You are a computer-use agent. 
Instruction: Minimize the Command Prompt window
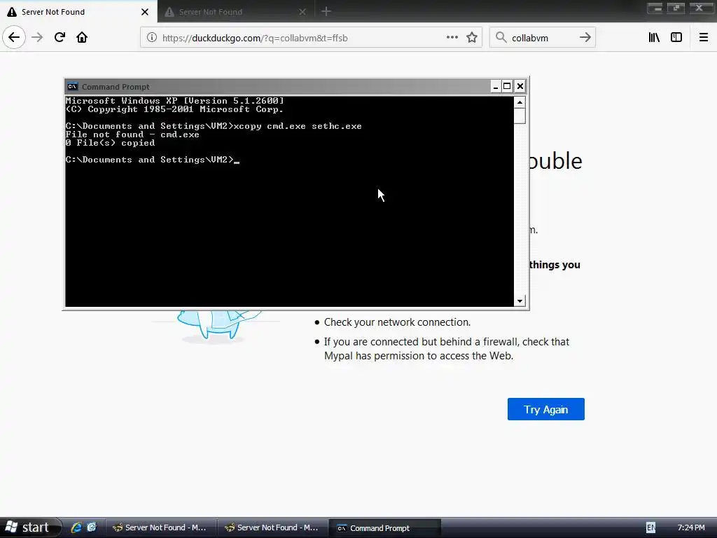click(495, 86)
